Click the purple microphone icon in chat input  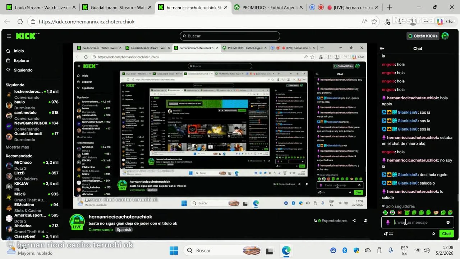[387, 222]
